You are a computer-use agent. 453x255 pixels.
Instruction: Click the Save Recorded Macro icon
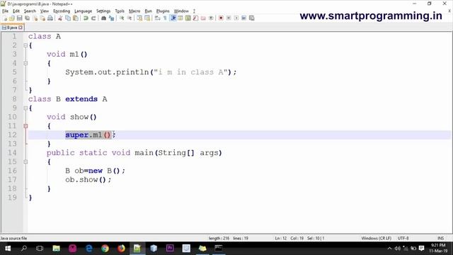tap(252, 18)
